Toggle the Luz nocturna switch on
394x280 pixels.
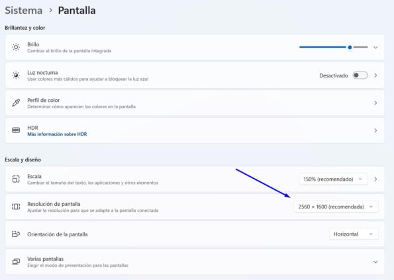tap(360, 75)
